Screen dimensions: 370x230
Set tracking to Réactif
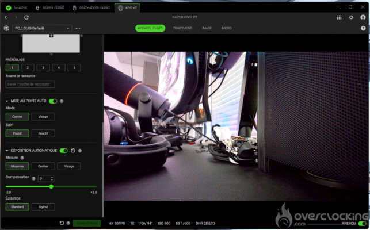[43, 133]
